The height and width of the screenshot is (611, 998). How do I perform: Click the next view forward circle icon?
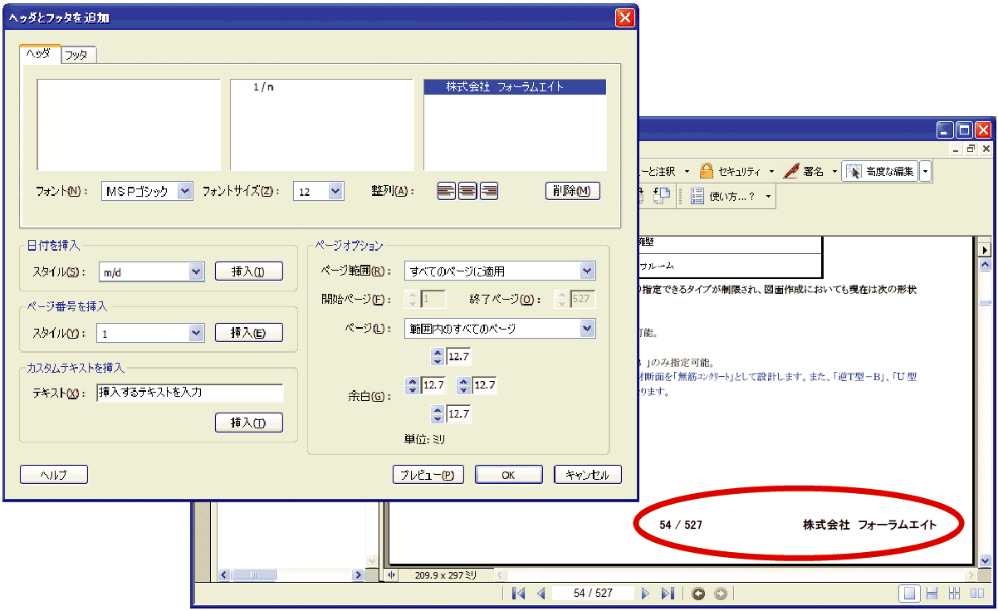point(721,594)
